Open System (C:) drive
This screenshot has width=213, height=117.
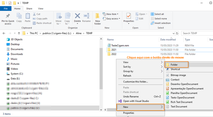tap(15, 74)
